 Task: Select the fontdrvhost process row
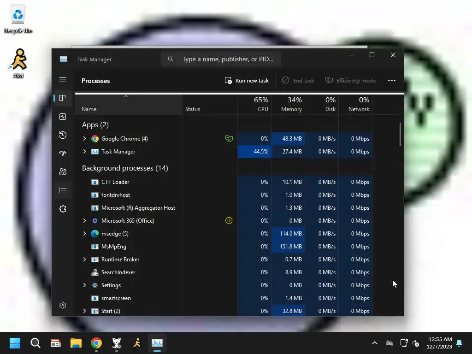tap(224, 195)
